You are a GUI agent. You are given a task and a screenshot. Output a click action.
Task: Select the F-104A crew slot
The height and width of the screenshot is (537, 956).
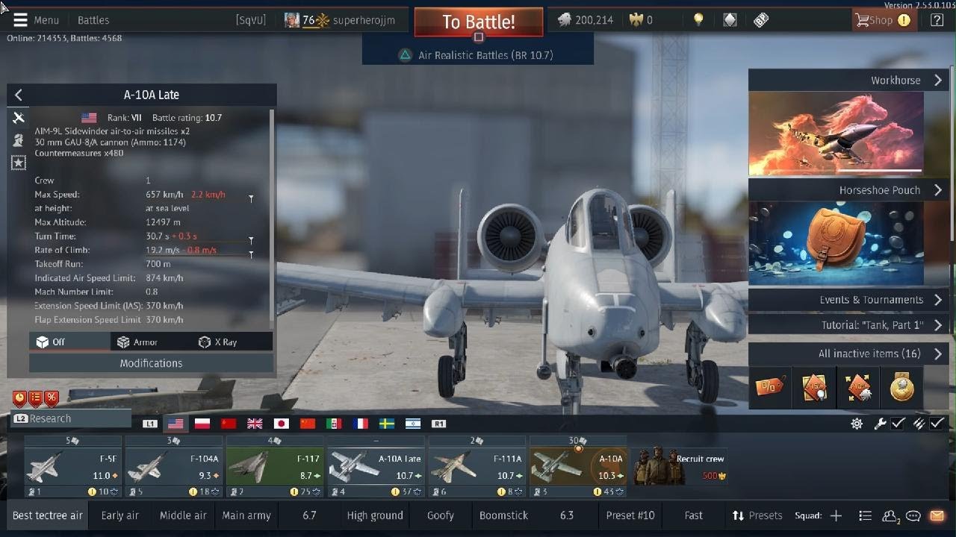click(x=173, y=467)
